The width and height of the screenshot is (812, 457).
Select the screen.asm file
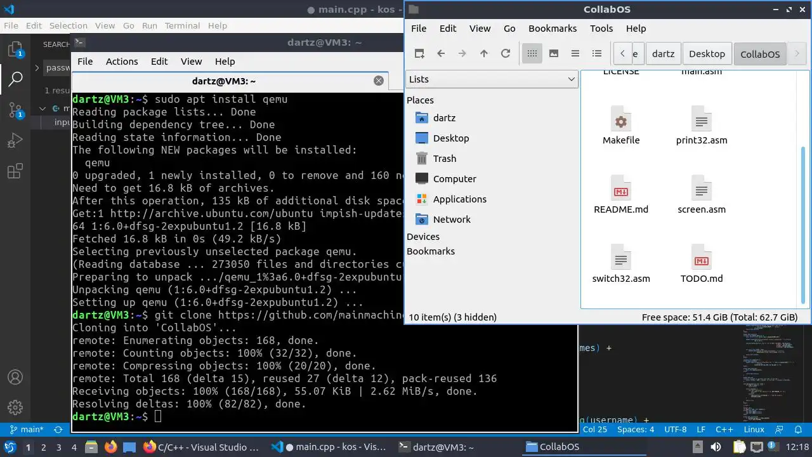(702, 195)
